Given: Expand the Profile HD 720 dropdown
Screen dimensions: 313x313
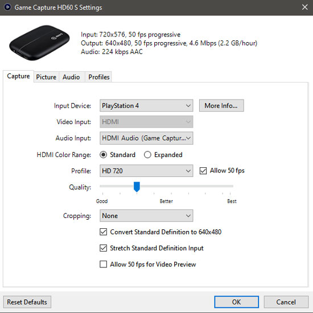Looking at the screenshot, I should pyautogui.click(x=146, y=171).
